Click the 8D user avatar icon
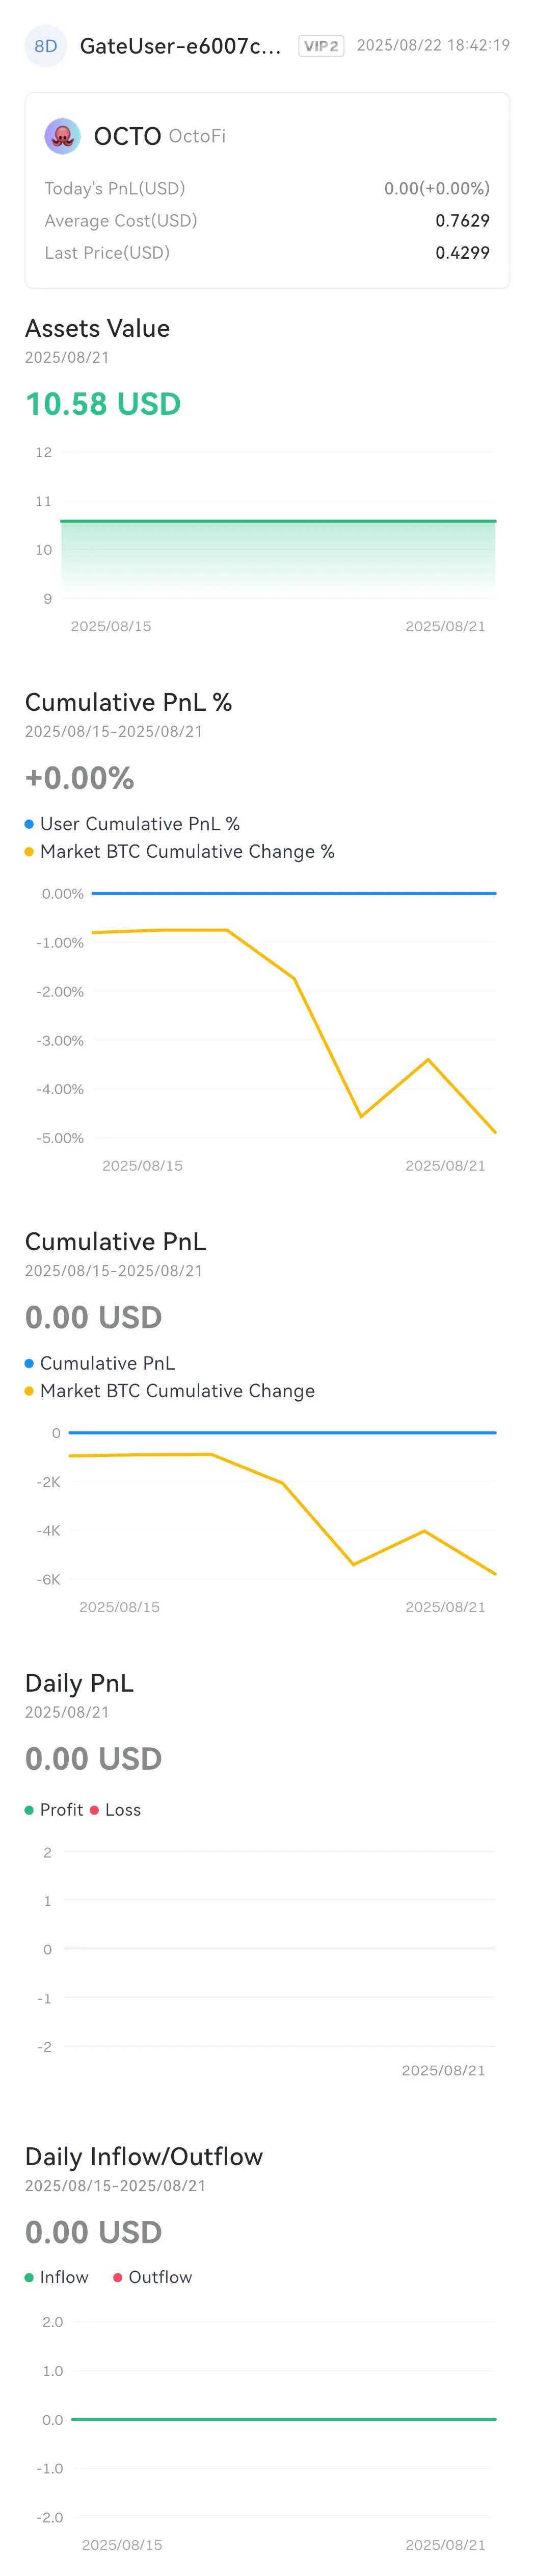 tap(45, 46)
